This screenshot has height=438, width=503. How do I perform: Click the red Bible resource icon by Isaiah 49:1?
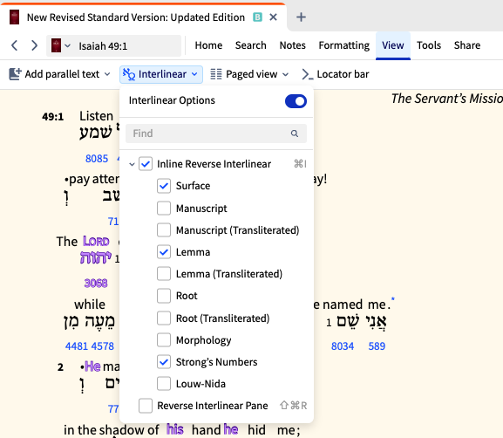point(56,45)
